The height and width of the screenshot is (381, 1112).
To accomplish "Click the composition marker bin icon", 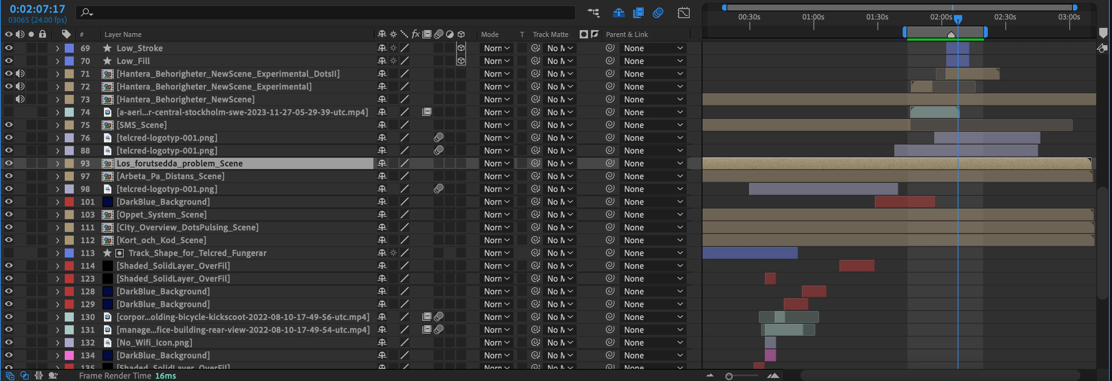I will coord(1103,33).
